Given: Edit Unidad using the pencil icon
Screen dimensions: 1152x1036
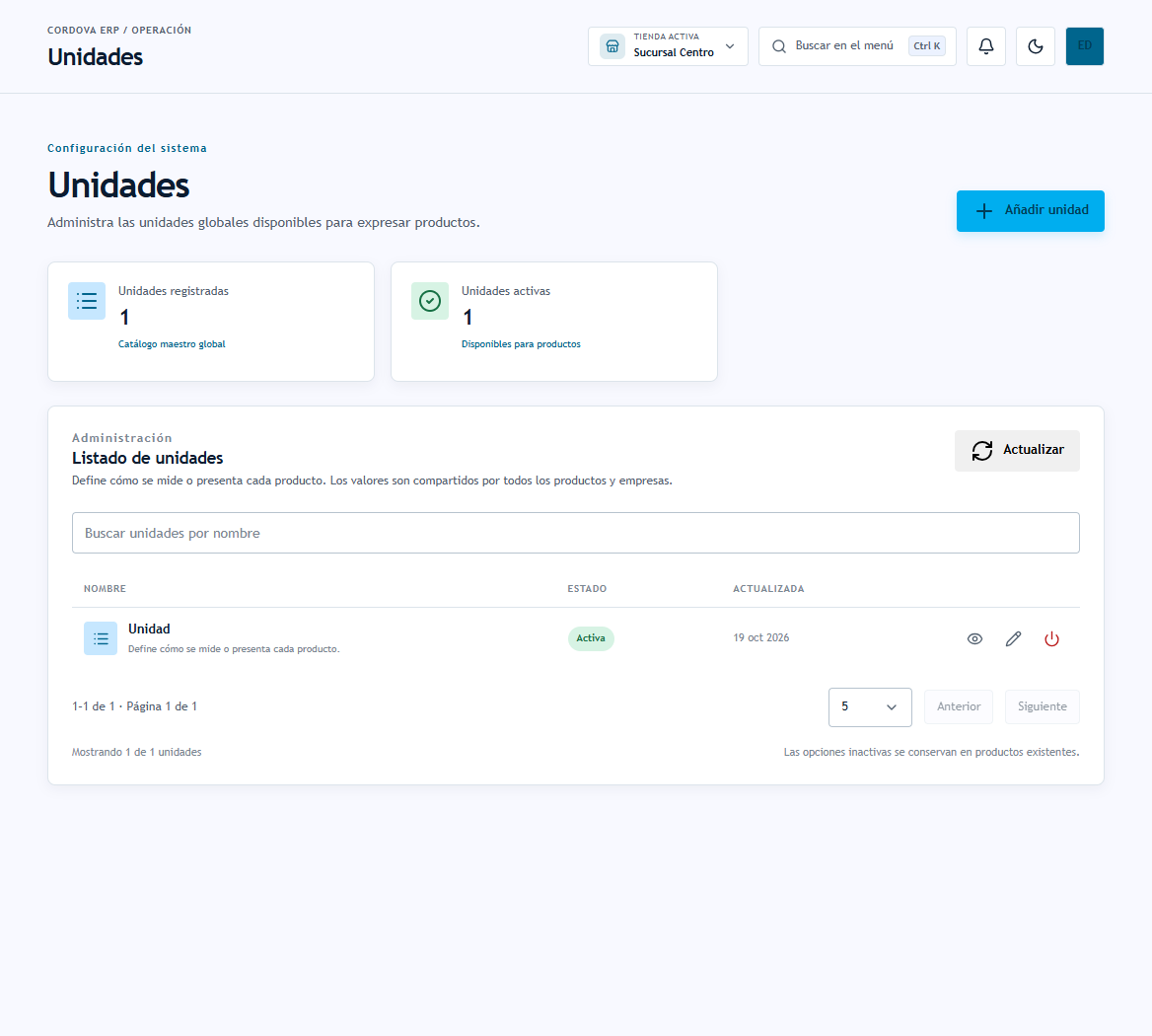Looking at the screenshot, I should point(1013,638).
